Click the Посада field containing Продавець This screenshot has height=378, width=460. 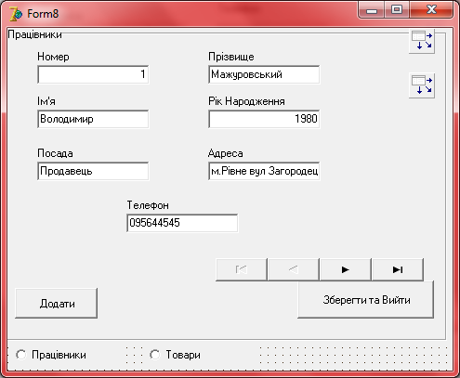coord(93,171)
